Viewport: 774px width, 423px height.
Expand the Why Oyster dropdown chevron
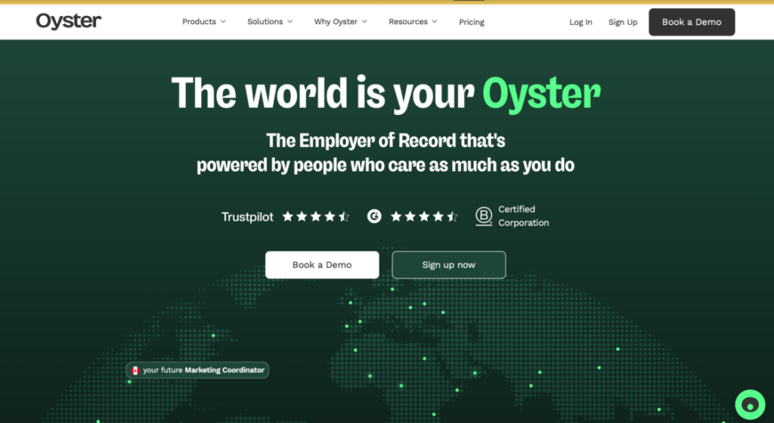point(364,22)
